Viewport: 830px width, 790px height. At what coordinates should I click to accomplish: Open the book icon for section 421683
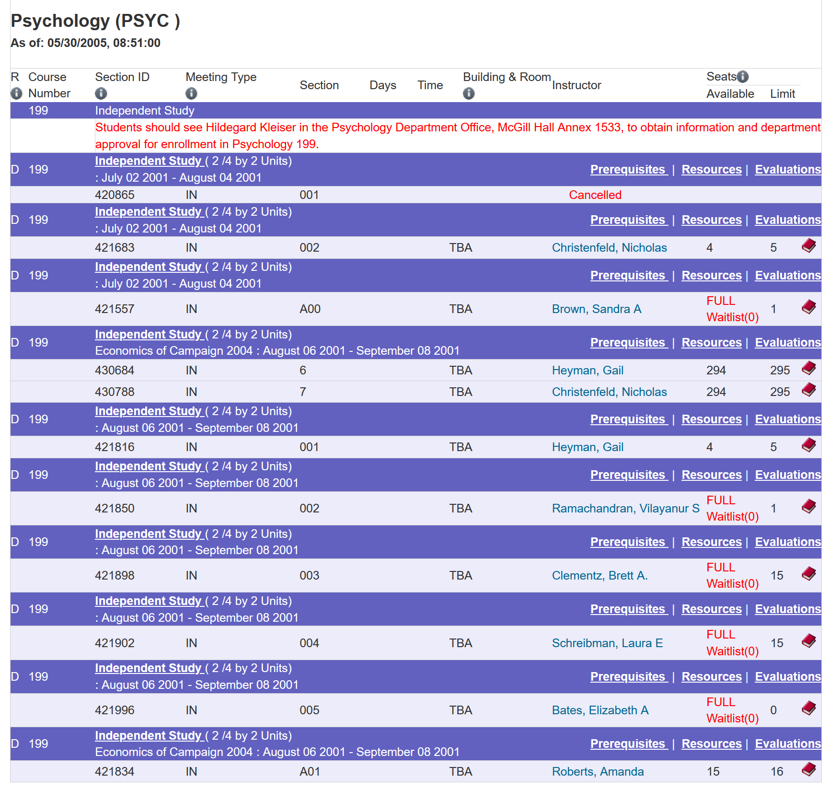tap(809, 246)
